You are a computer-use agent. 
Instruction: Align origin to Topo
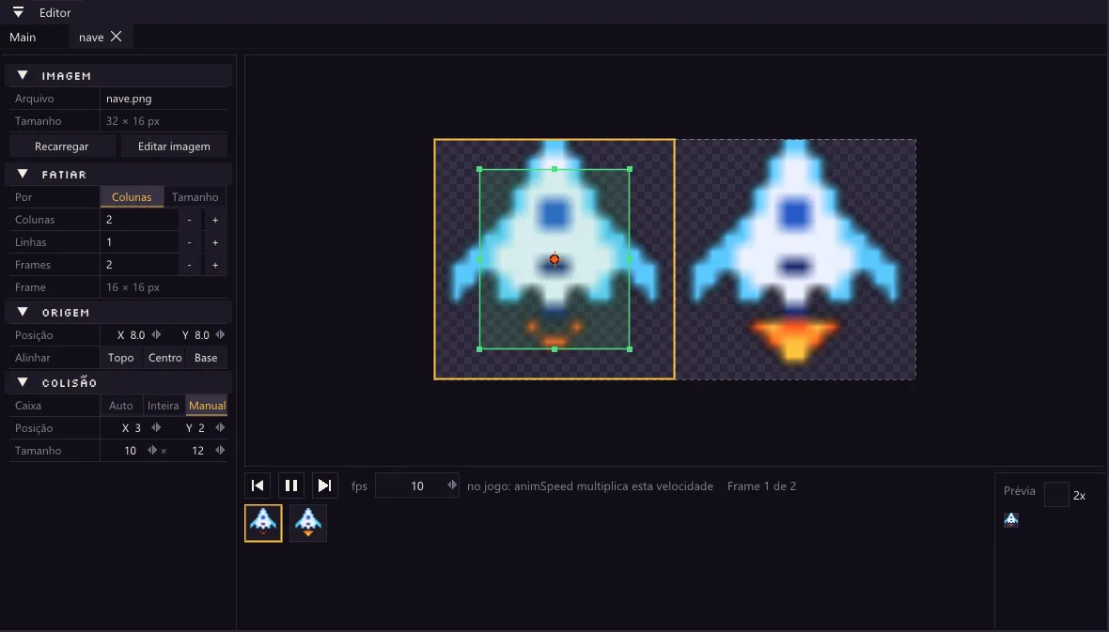(121, 358)
